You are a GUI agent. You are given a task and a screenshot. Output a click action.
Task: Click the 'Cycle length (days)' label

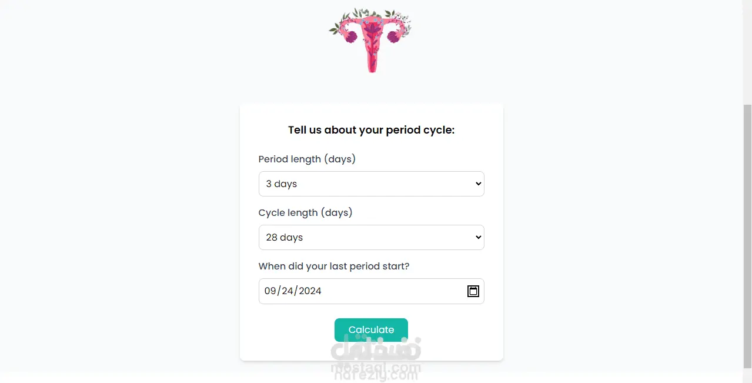(305, 213)
